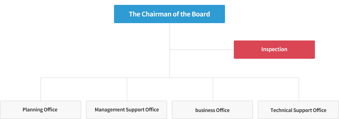
Task: Click the horizontal line between the business and Technical connectors
Action: (256, 78)
